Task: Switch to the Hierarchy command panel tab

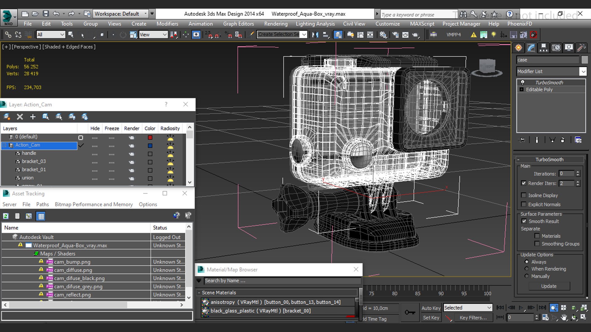Action: pos(544,48)
